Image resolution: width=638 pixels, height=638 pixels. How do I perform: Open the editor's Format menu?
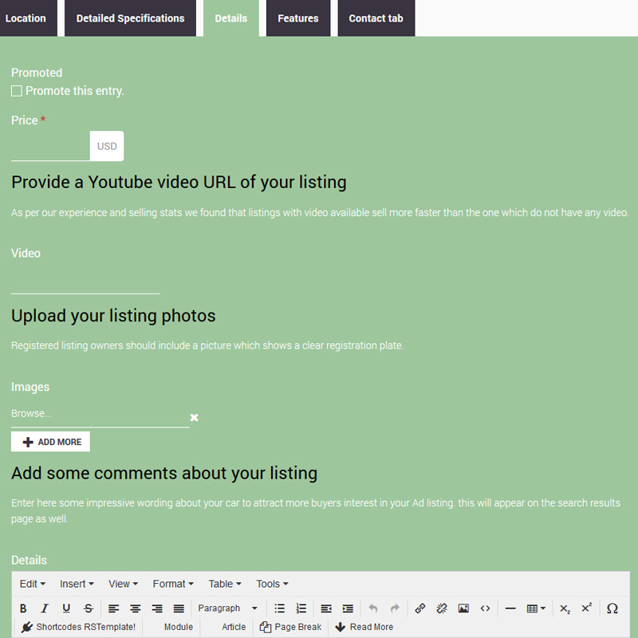click(173, 584)
